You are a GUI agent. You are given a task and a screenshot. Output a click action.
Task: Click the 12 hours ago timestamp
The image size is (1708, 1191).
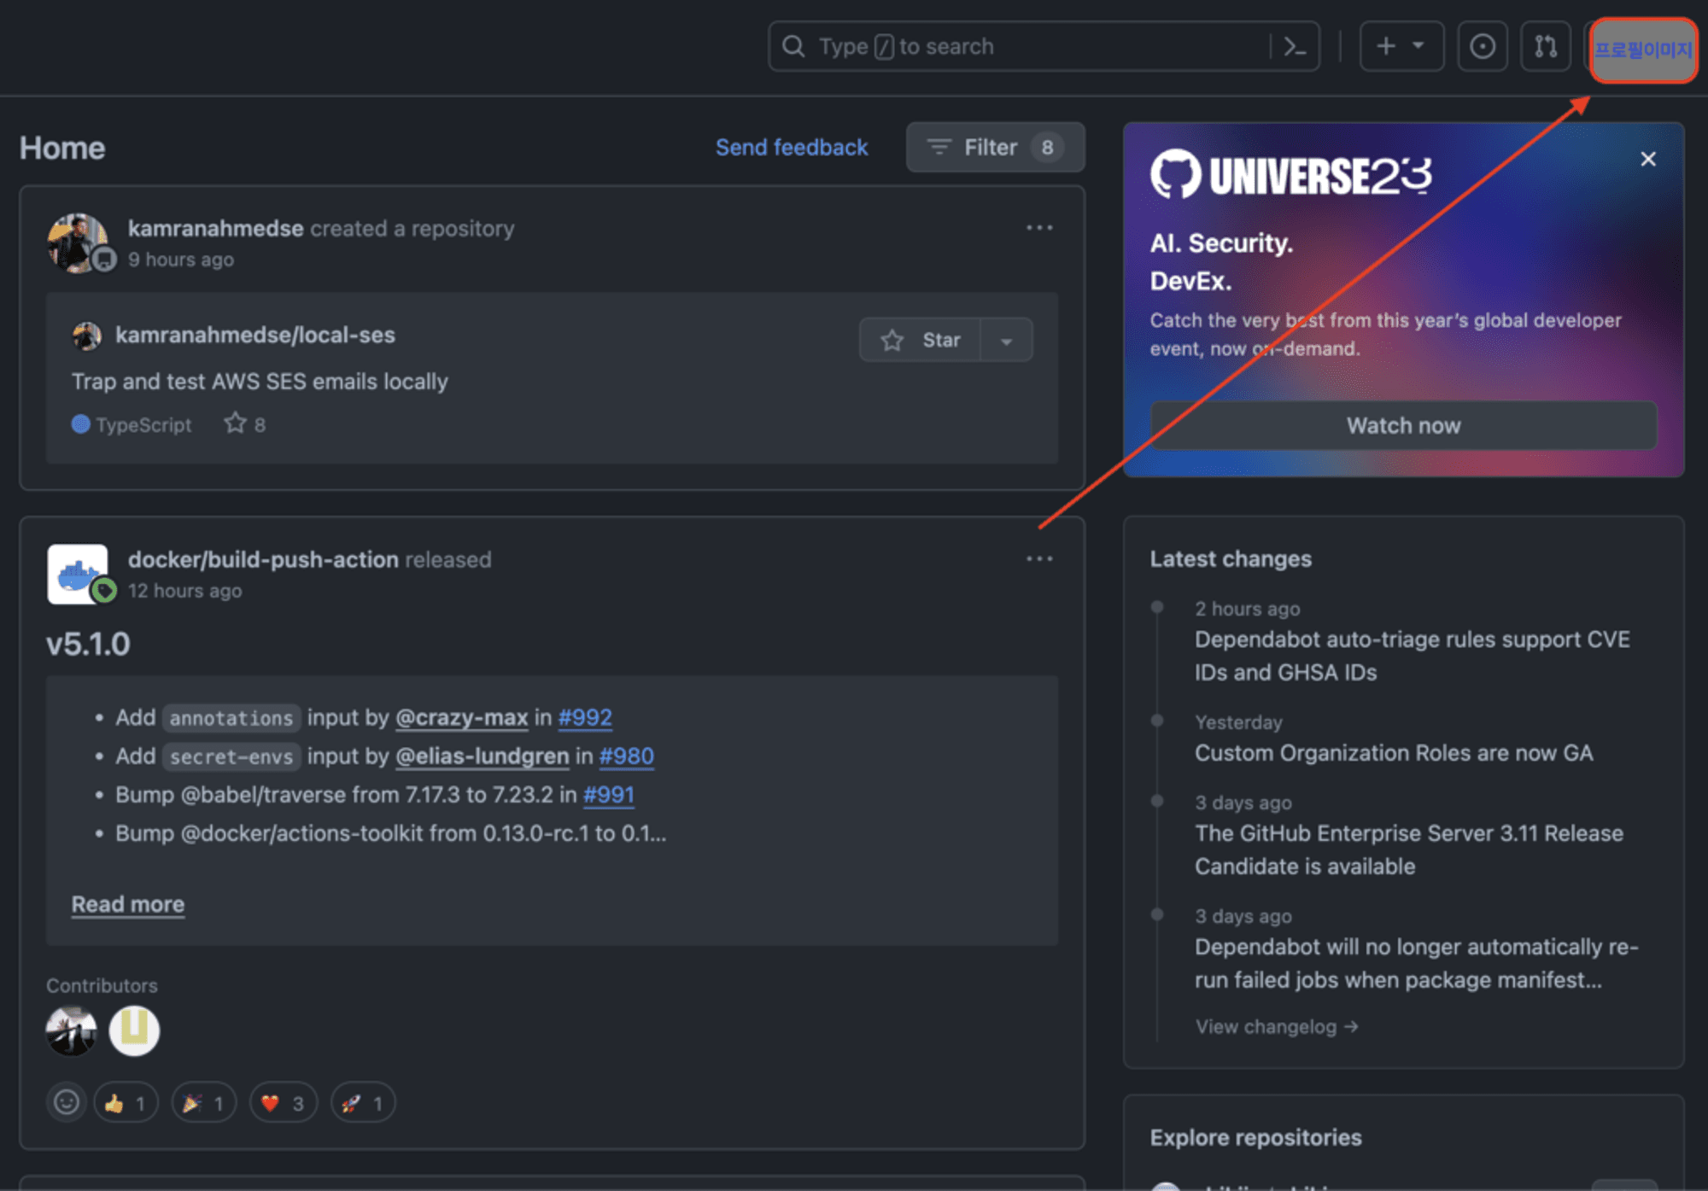pyautogui.click(x=184, y=591)
